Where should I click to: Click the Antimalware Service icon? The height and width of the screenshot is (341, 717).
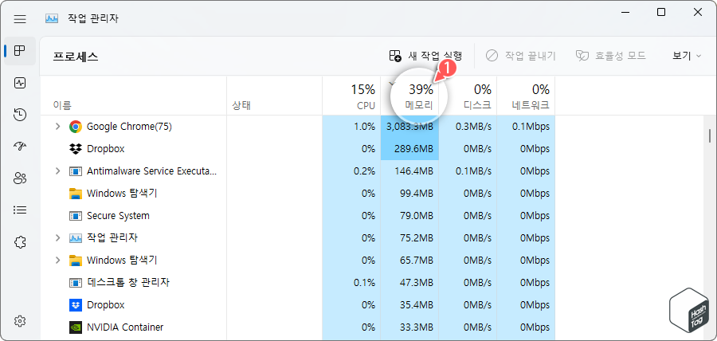(x=76, y=171)
